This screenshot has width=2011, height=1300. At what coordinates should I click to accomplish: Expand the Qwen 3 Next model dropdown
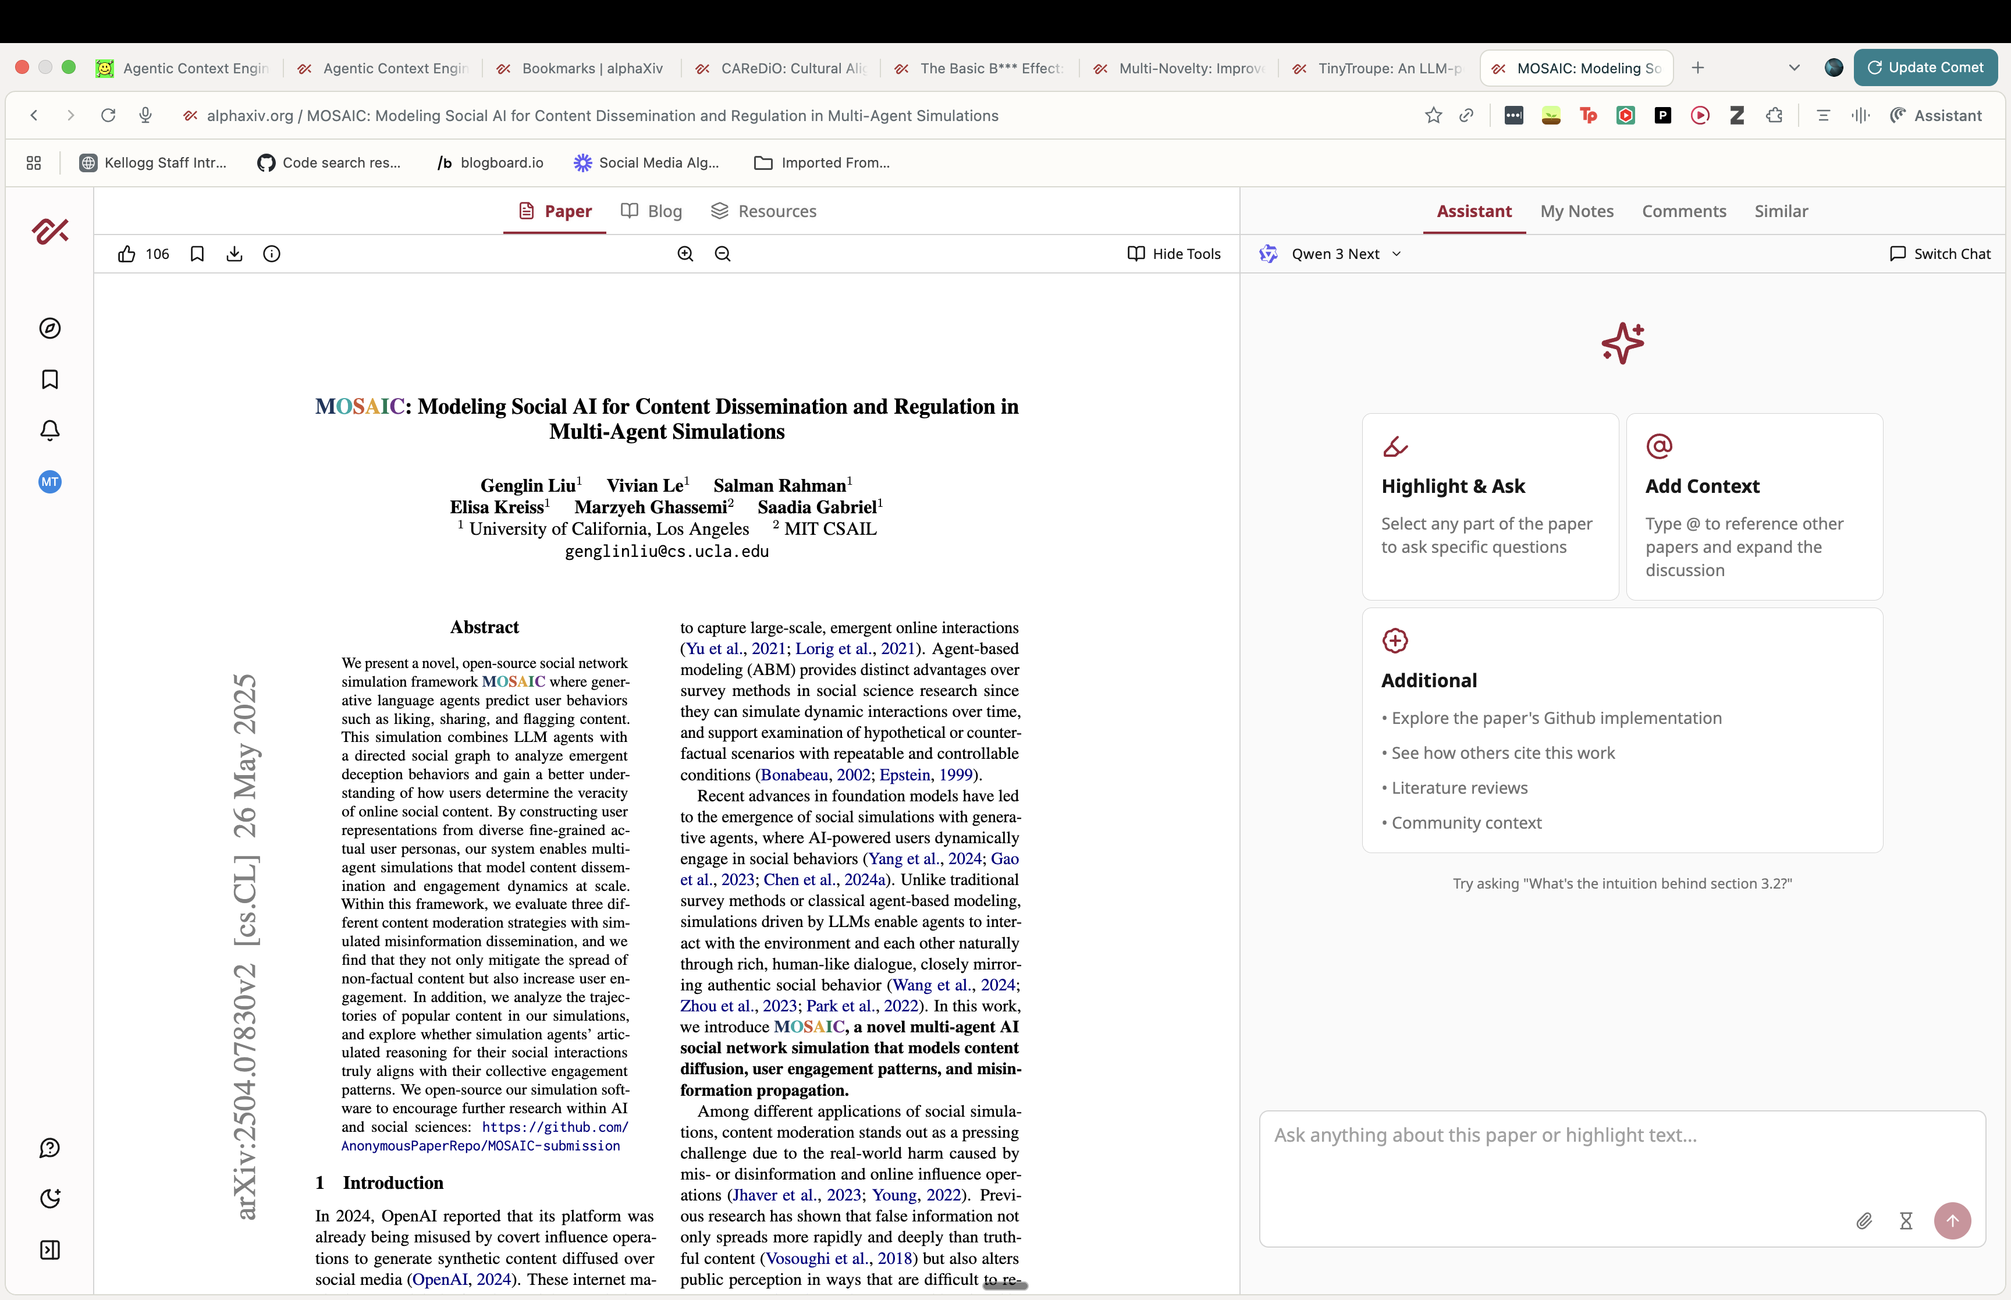coord(1346,254)
